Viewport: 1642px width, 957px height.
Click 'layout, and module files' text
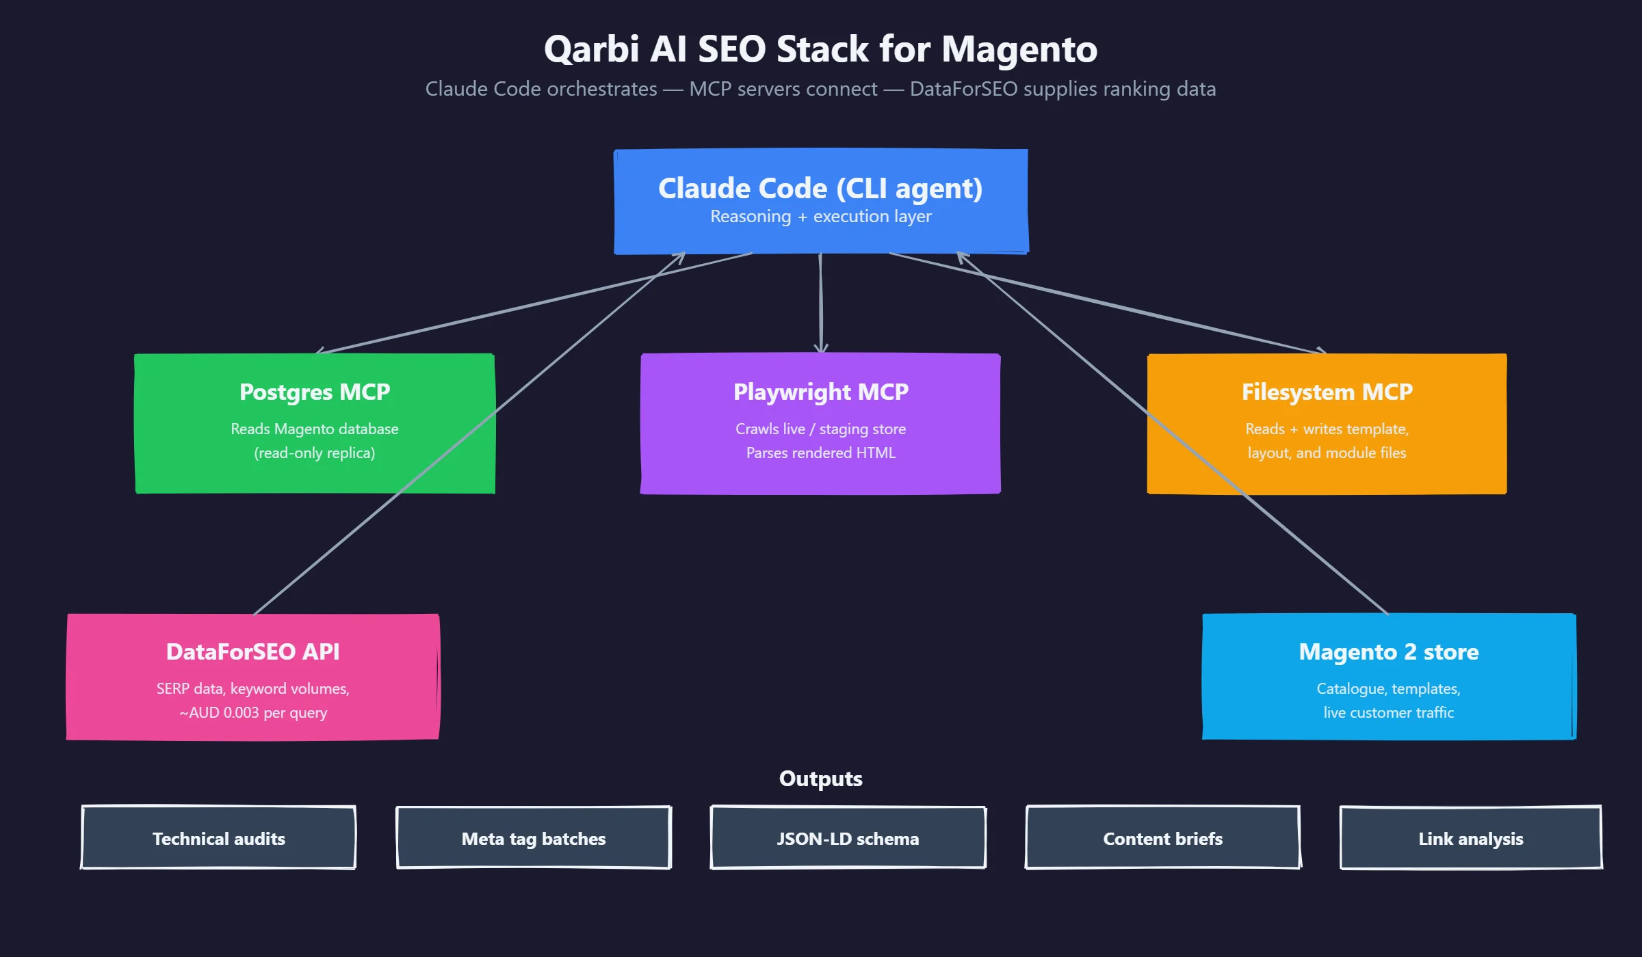[x=1327, y=453]
